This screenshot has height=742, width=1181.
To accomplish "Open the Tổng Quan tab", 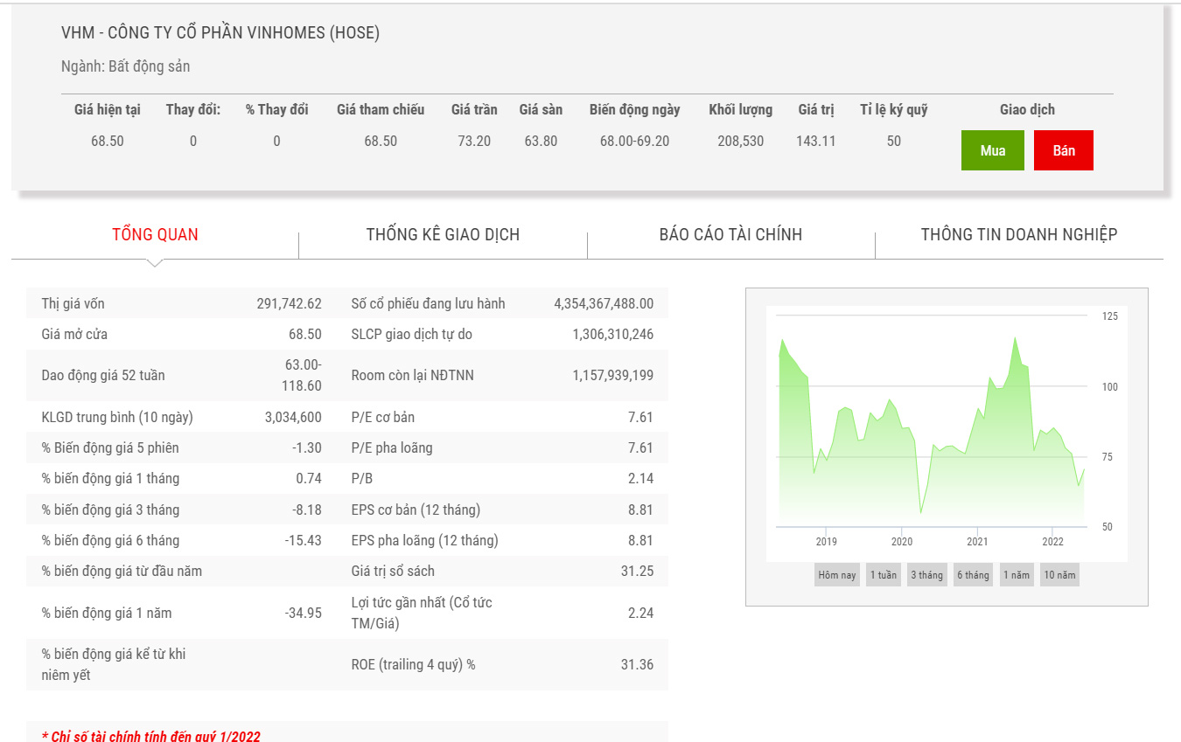I will (x=155, y=234).
